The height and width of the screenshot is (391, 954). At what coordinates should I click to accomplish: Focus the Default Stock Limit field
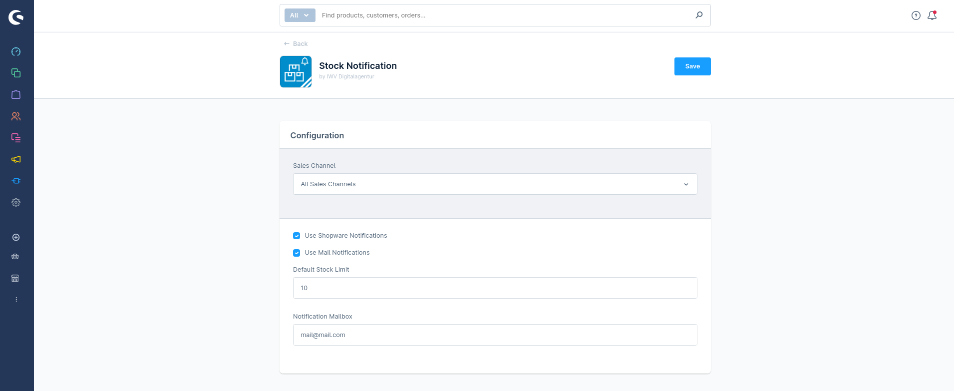pyautogui.click(x=495, y=288)
